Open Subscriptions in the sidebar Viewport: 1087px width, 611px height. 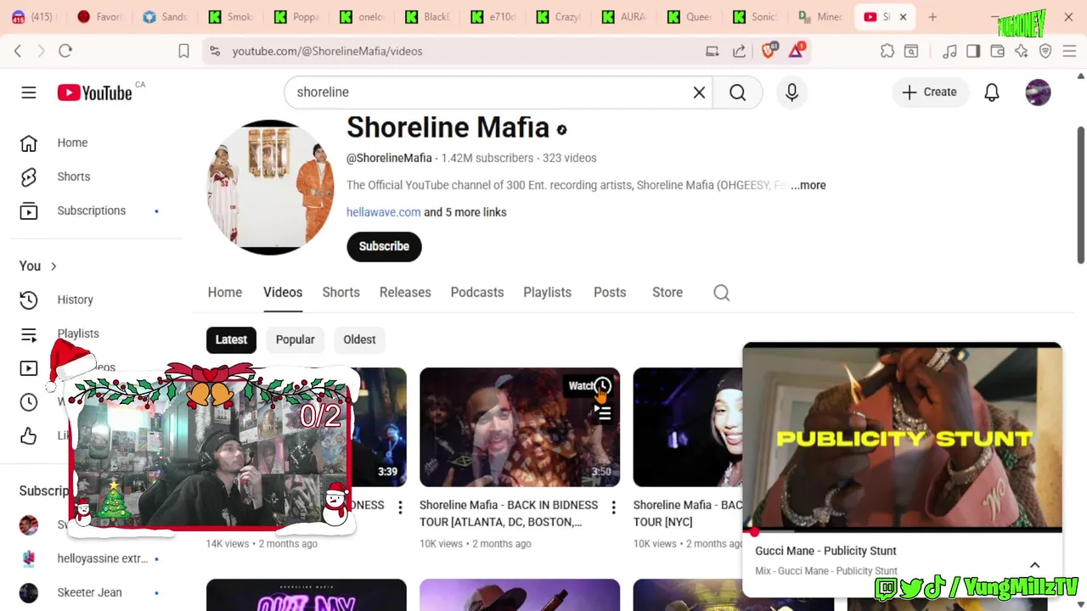point(92,210)
